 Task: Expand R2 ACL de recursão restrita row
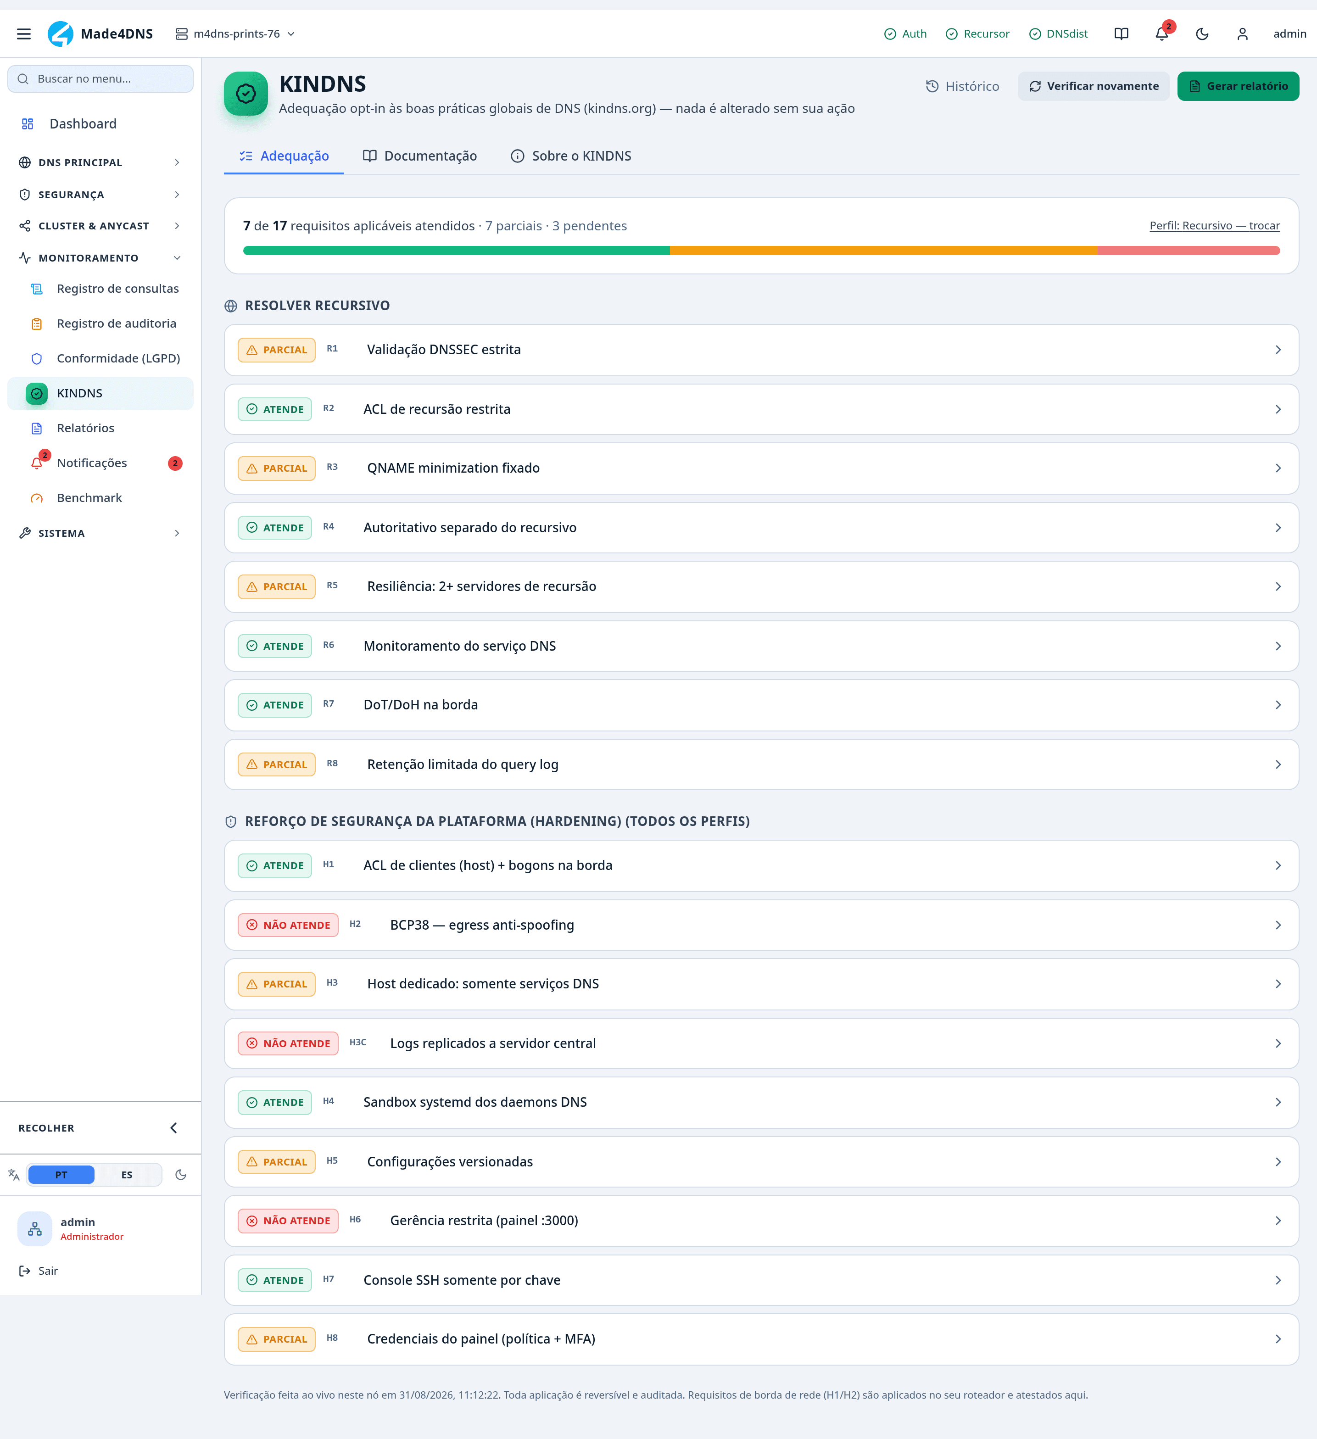point(761,409)
